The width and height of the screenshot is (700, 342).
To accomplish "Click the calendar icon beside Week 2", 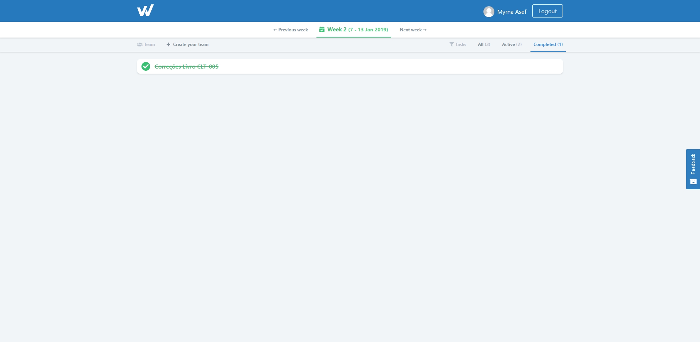I will tap(322, 30).
